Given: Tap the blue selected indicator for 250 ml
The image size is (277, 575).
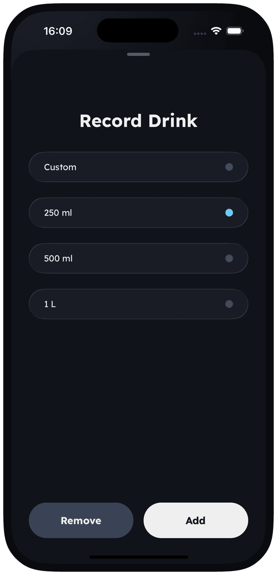Looking at the screenshot, I should pos(229,213).
